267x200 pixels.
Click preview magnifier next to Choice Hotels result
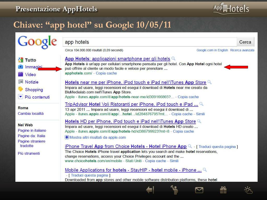190,146
